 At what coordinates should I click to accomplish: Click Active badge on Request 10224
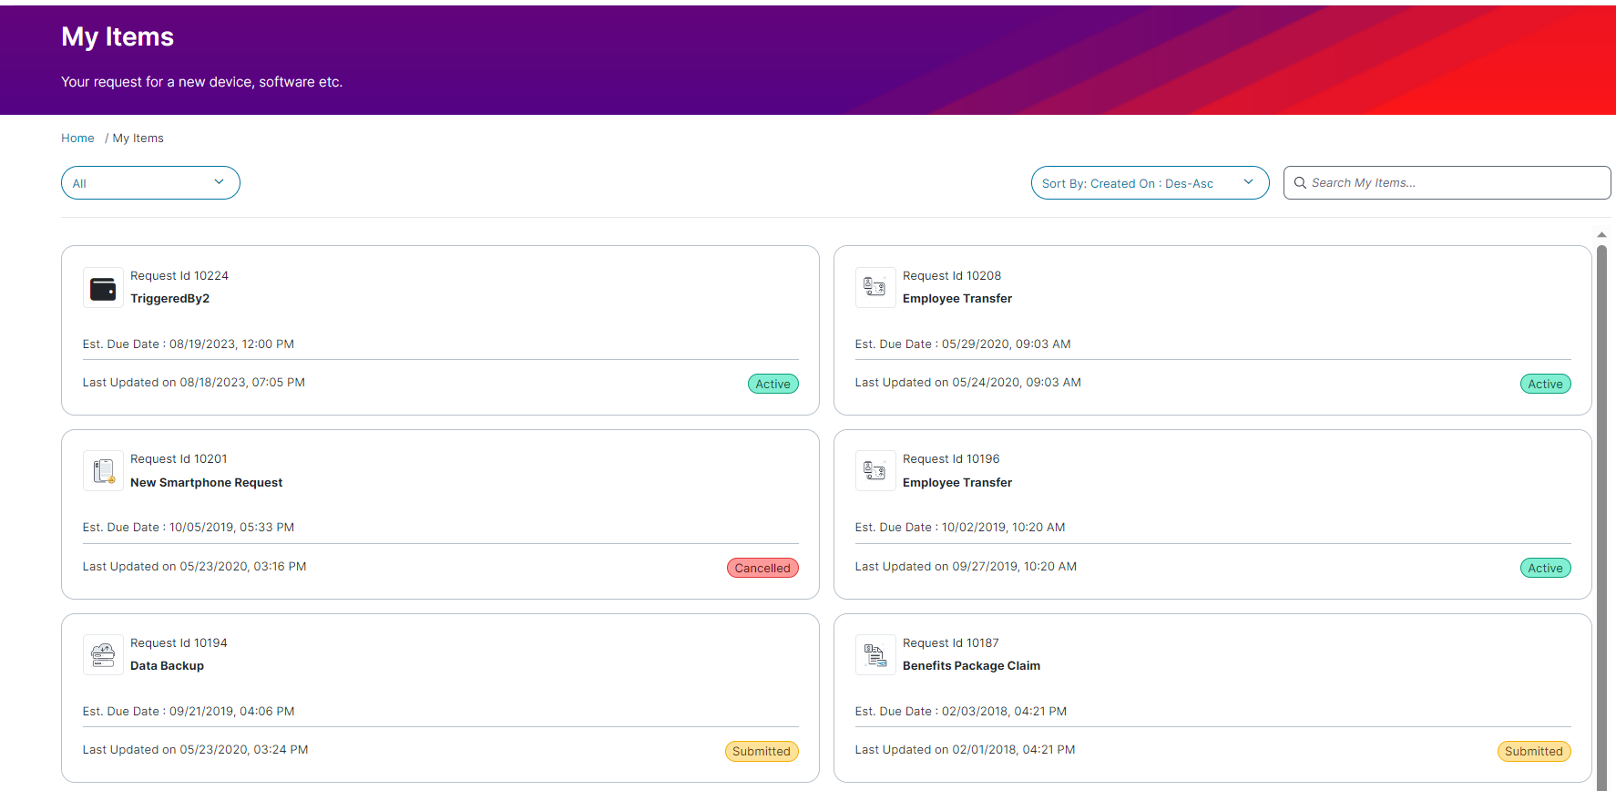(x=772, y=385)
